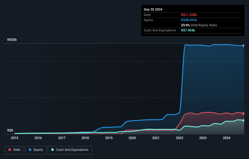Image resolution: width=249 pixels, height=159 pixels.
Task: Click the 2024 x-axis label
Action: [227, 138]
